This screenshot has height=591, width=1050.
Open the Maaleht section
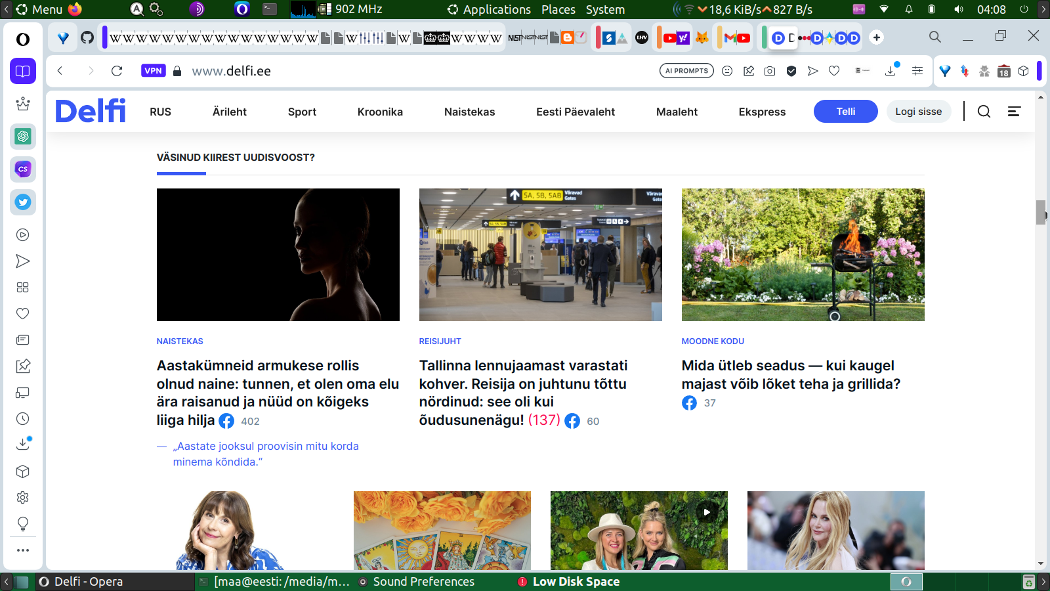pos(677,112)
